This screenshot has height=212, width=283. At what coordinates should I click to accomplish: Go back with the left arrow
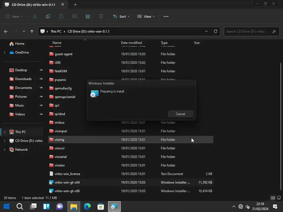(6, 31)
